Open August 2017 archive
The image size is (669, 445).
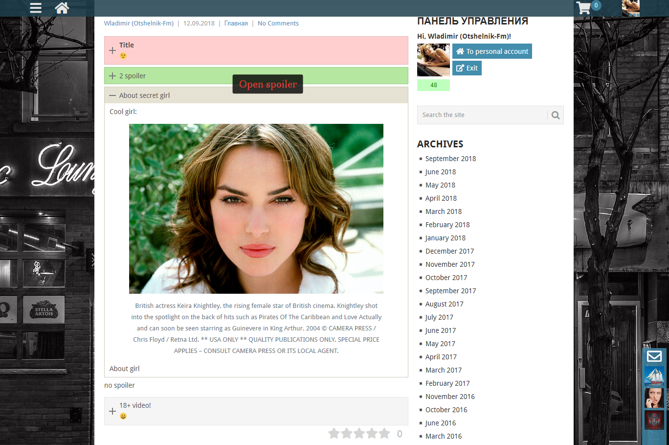[445, 304]
